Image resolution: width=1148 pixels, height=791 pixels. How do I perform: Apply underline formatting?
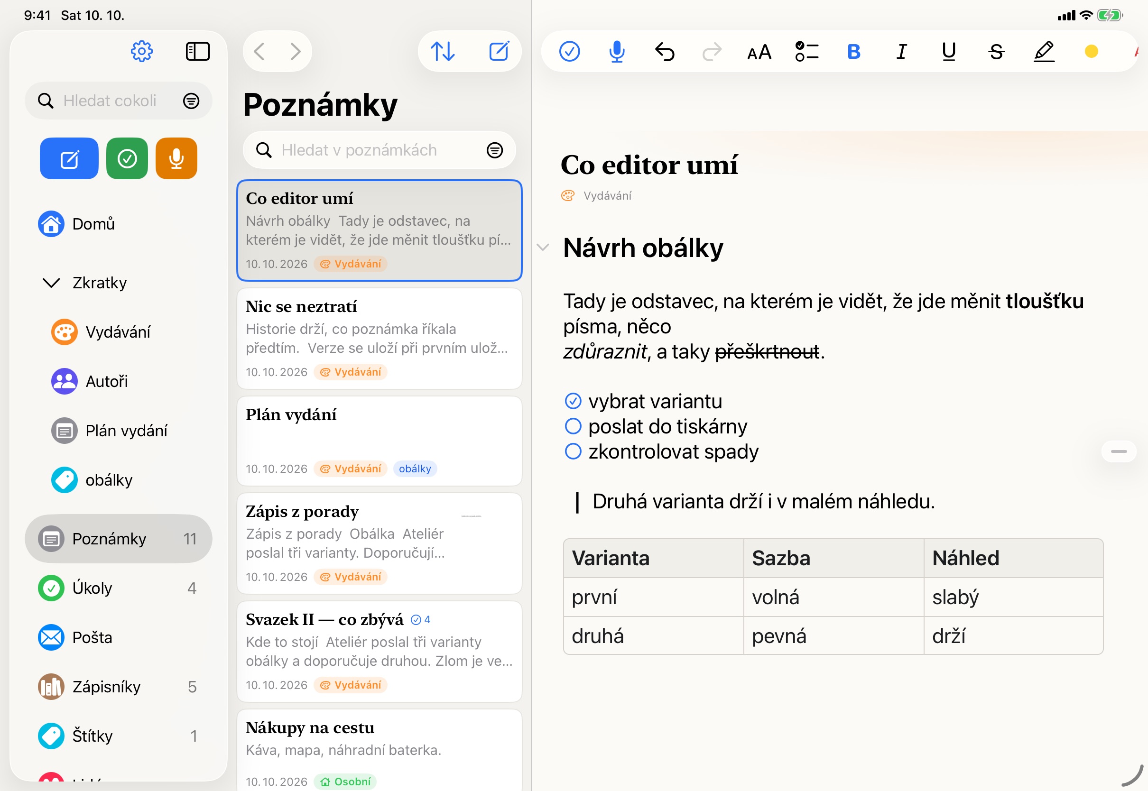tap(949, 51)
